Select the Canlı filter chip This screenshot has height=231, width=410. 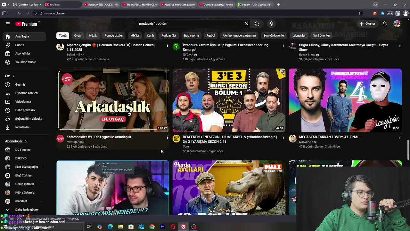tap(150, 36)
